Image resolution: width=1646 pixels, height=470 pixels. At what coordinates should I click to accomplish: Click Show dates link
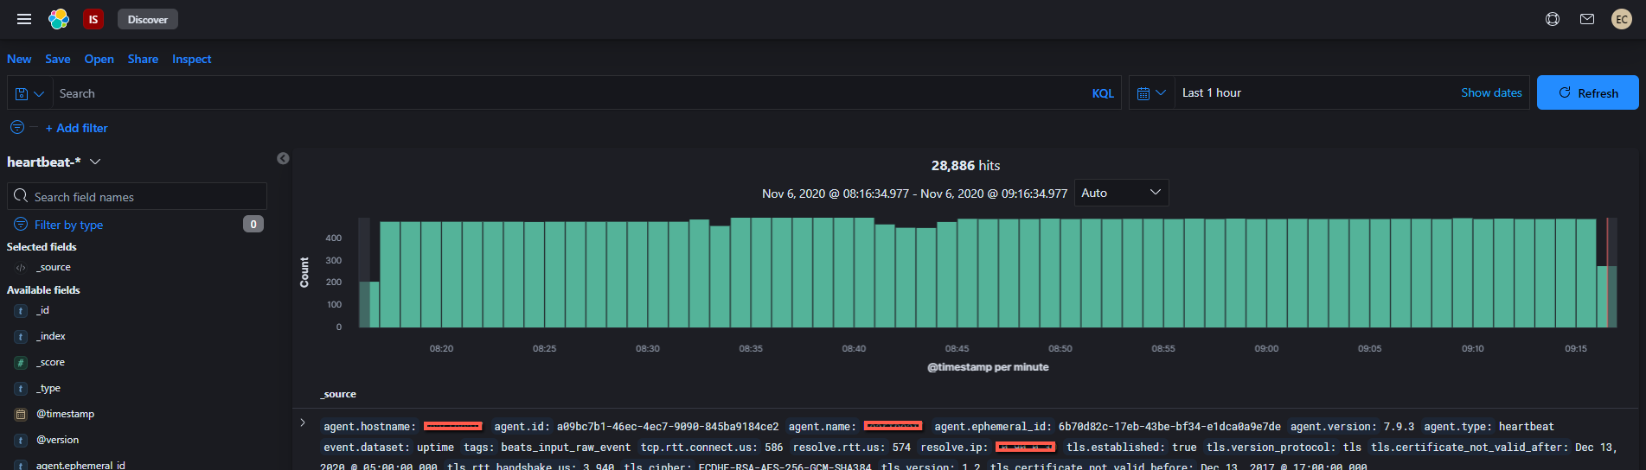tap(1491, 92)
